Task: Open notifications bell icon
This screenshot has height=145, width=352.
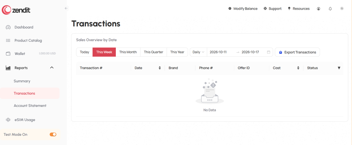Action: 330,9
